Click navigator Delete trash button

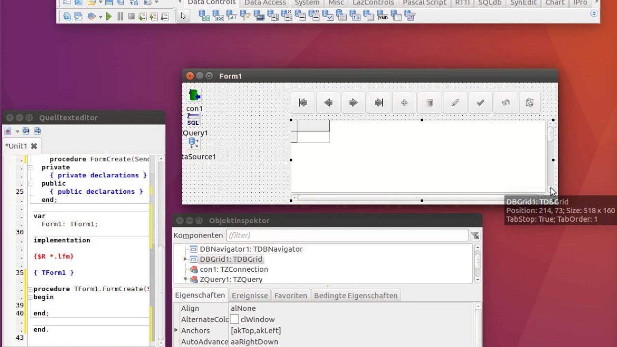coord(429,103)
